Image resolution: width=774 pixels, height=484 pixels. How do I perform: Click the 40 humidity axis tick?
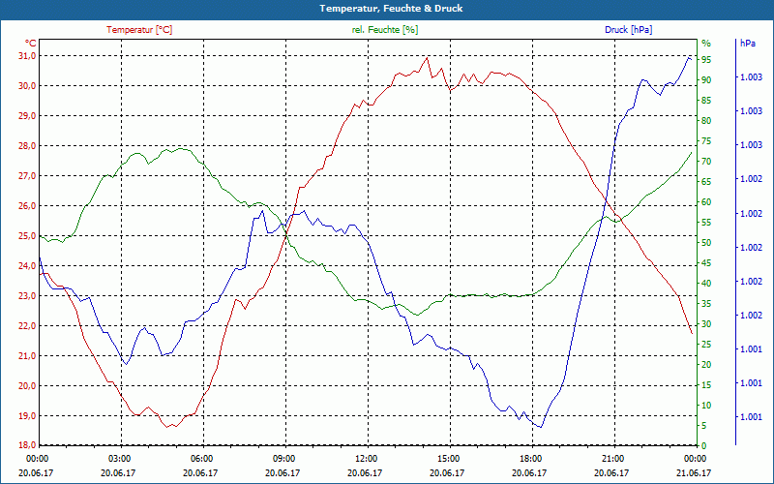coord(706,284)
